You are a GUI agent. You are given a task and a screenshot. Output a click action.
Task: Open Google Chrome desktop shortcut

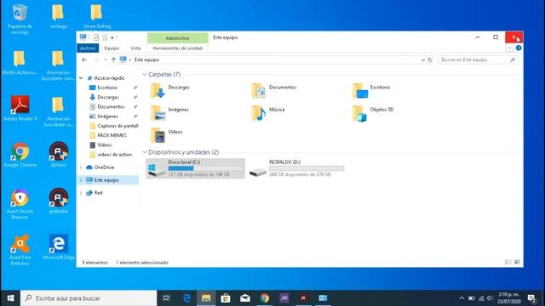[20, 155]
